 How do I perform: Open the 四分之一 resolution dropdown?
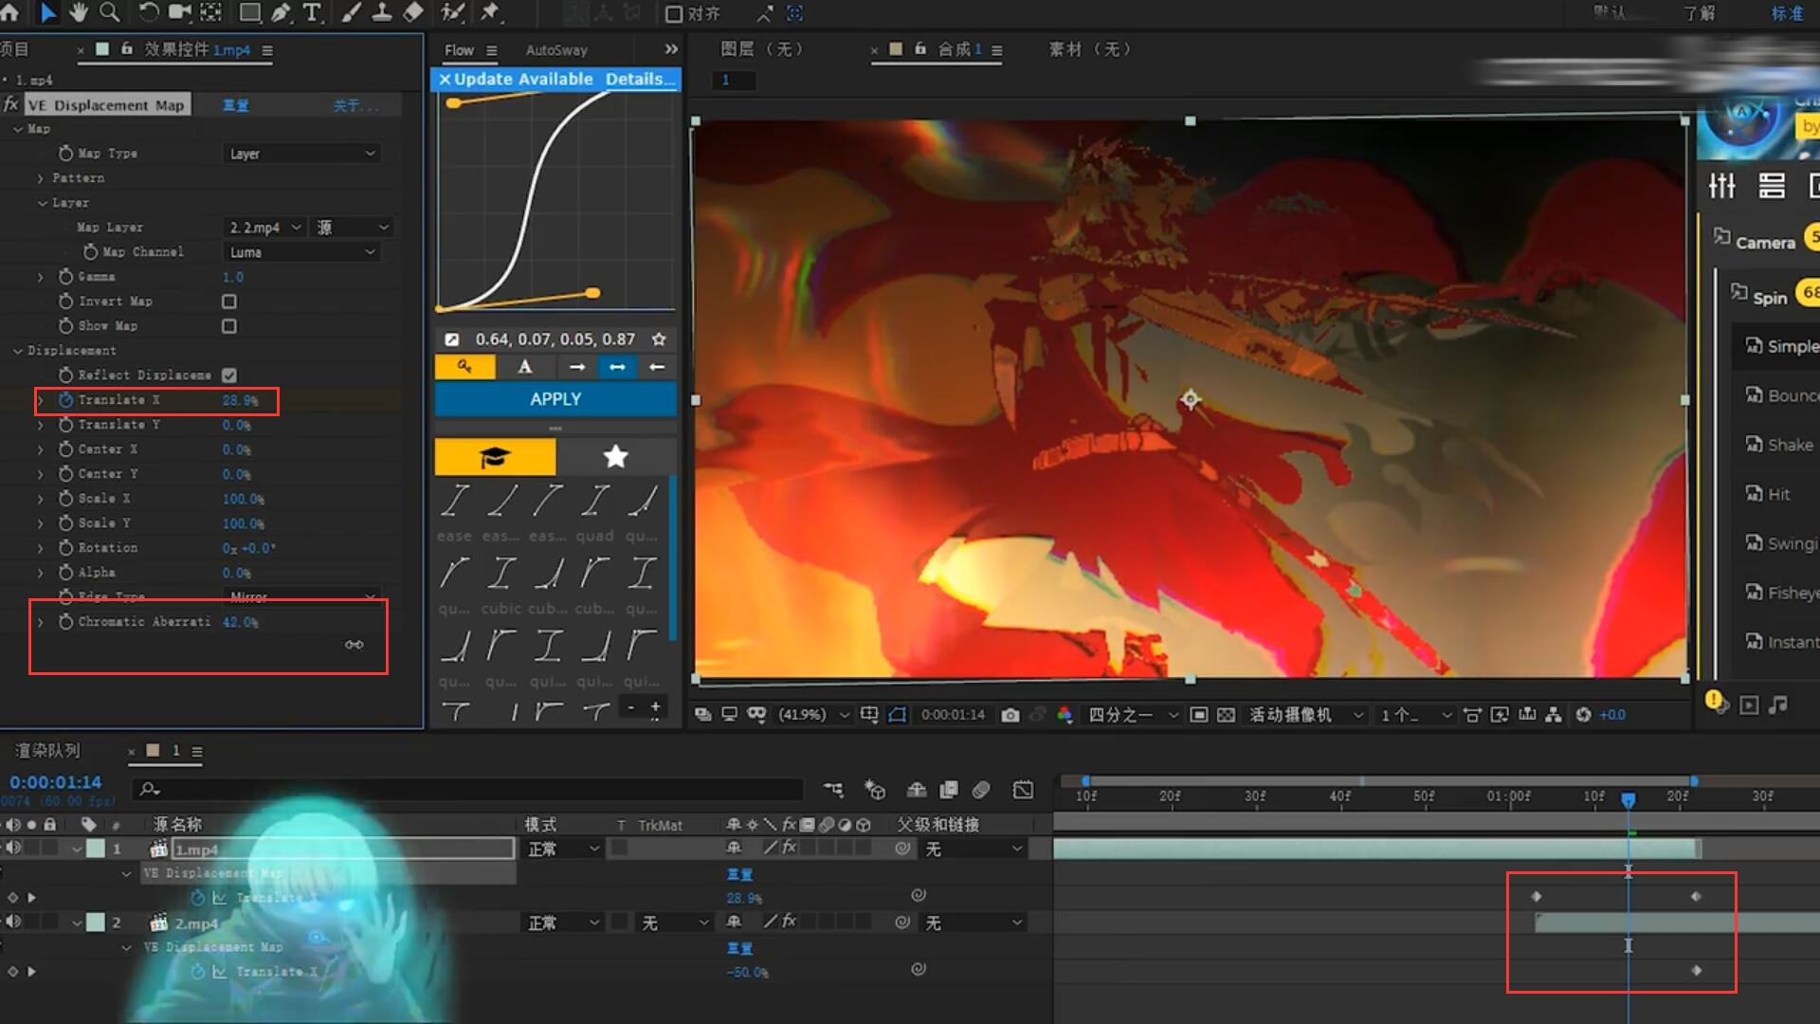tap(1133, 715)
